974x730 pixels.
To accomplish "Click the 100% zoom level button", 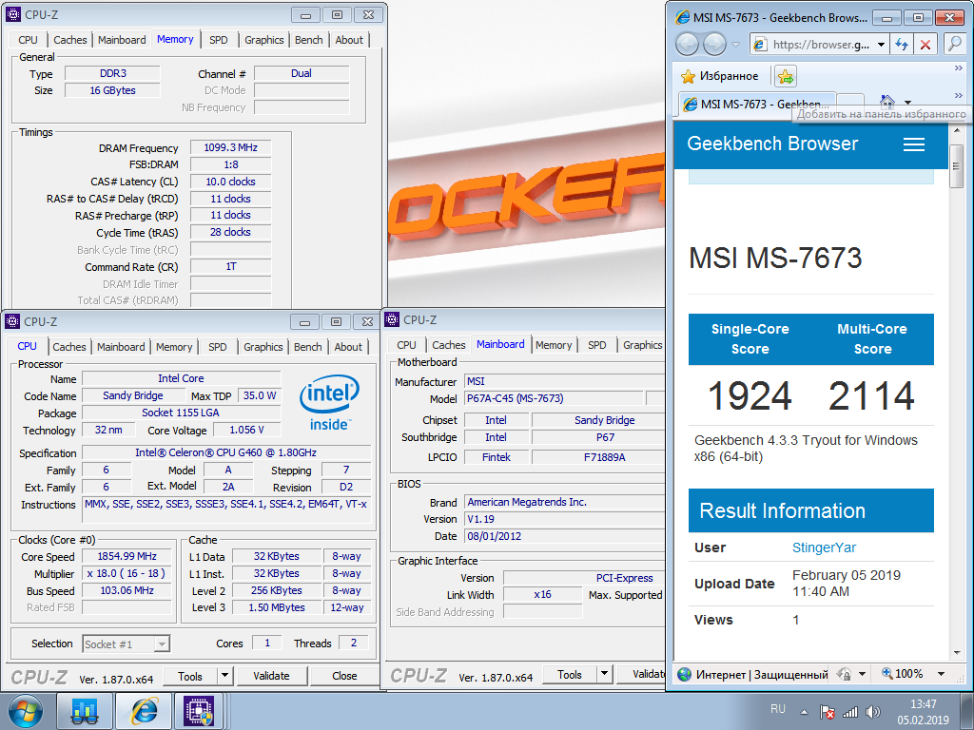I will [903, 674].
